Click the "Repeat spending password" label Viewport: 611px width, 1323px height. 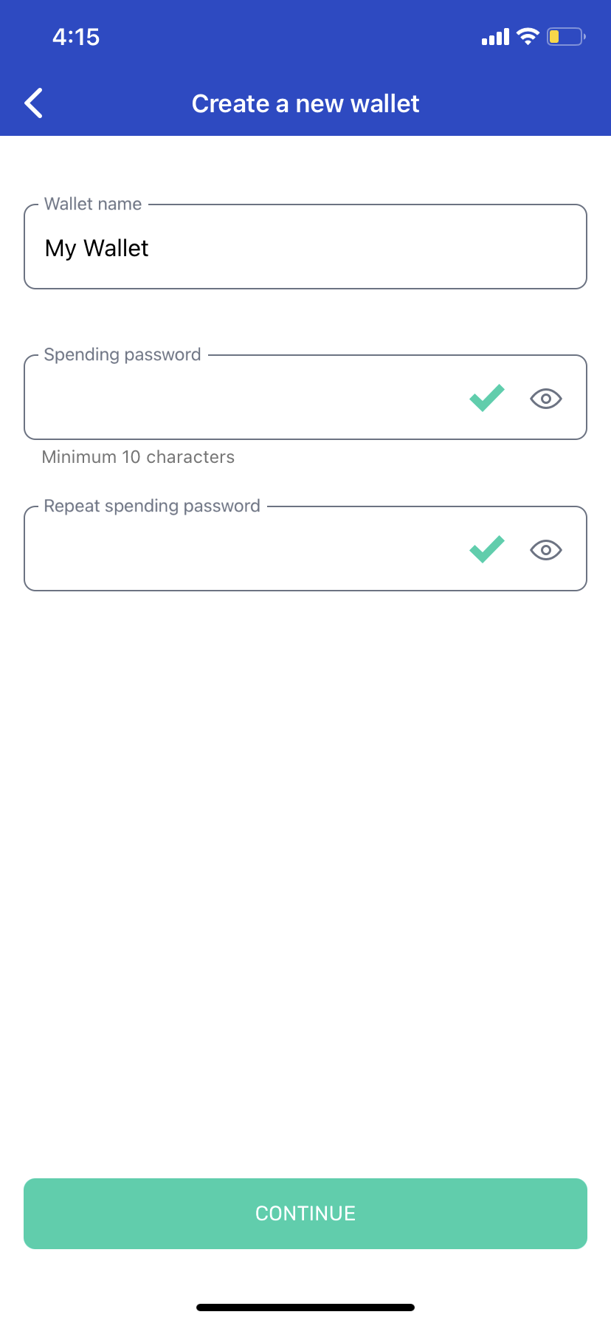point(152,506)
